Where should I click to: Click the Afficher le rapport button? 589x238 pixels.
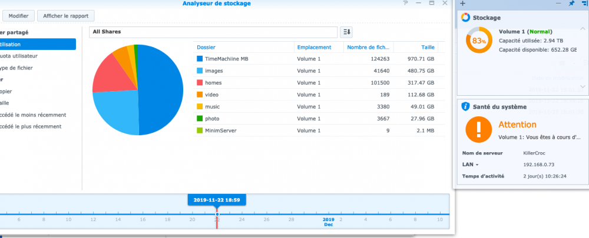tap(65, 16)
